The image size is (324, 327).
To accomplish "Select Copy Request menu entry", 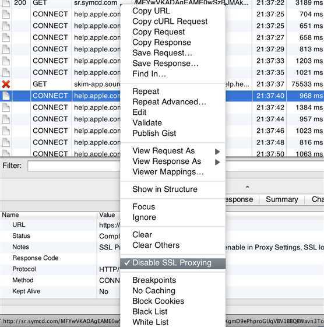I will tap(159, 32).
